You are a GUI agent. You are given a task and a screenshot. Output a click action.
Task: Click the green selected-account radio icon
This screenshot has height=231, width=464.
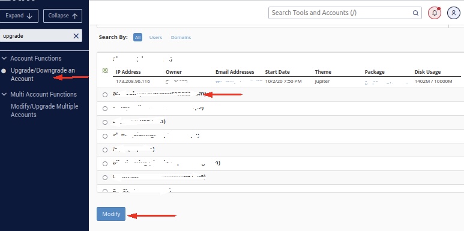[105, 70]
